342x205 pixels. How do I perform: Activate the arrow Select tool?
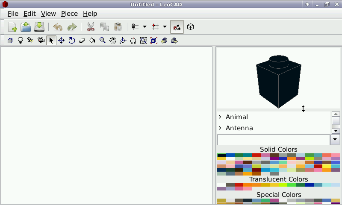[51, 41]
